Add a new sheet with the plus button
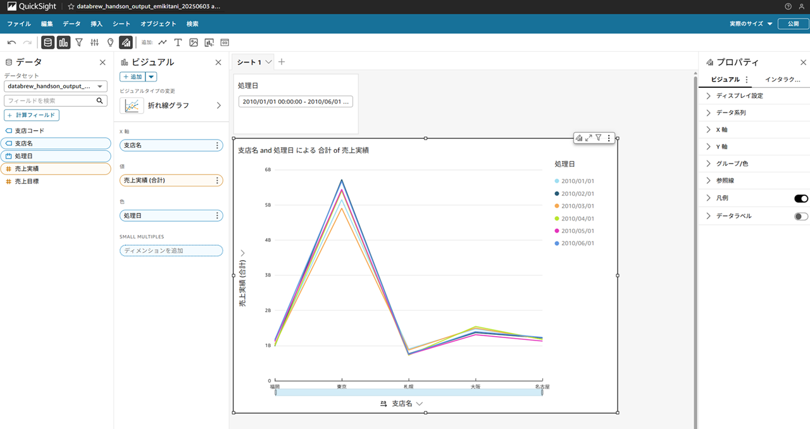Viewport: 810px width, 429px height. 282,62
